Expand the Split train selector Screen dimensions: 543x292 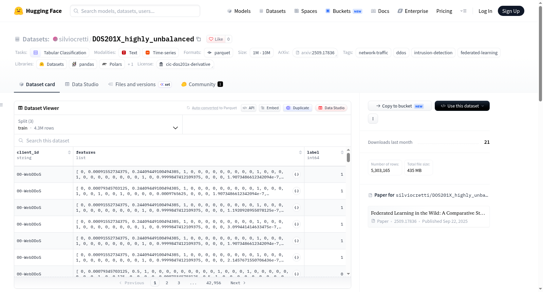click(98, 124)
